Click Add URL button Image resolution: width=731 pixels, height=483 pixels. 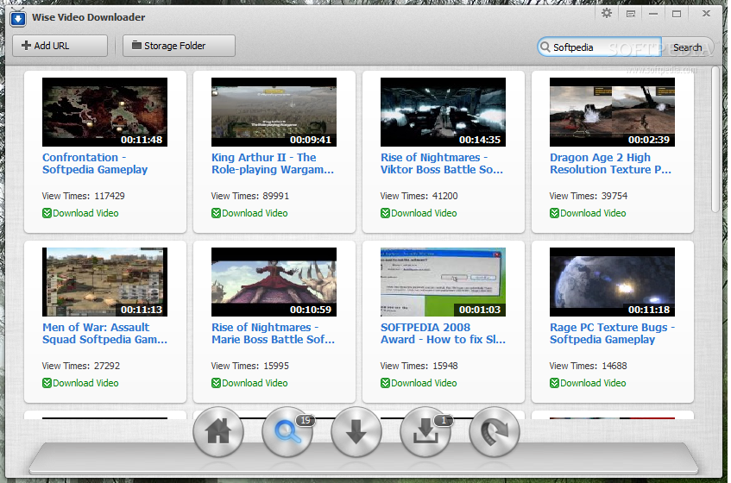60,46
